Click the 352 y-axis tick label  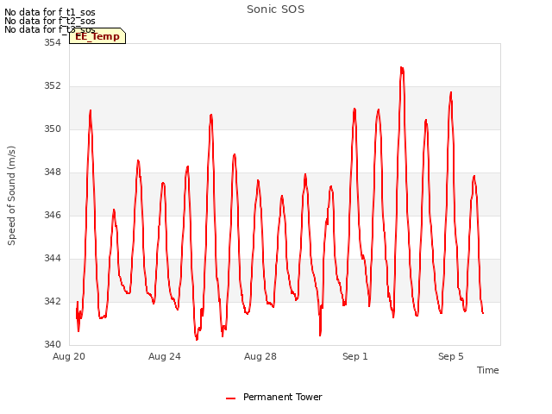click(x=53, y=86)
